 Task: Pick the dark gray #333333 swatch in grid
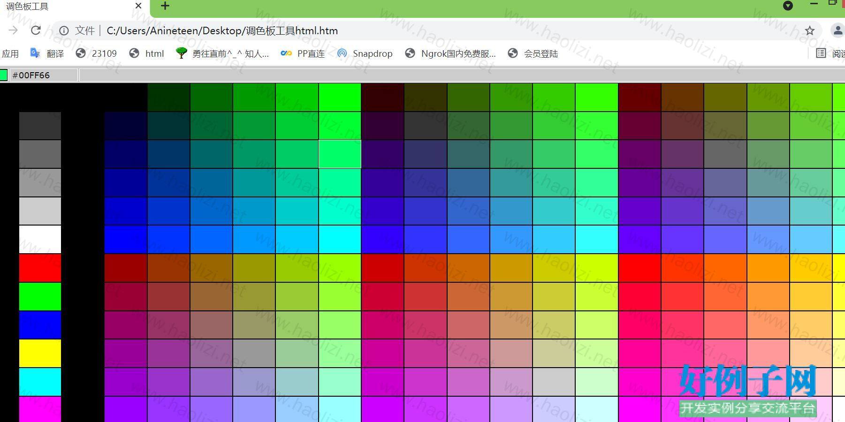(x=425, y=125)
